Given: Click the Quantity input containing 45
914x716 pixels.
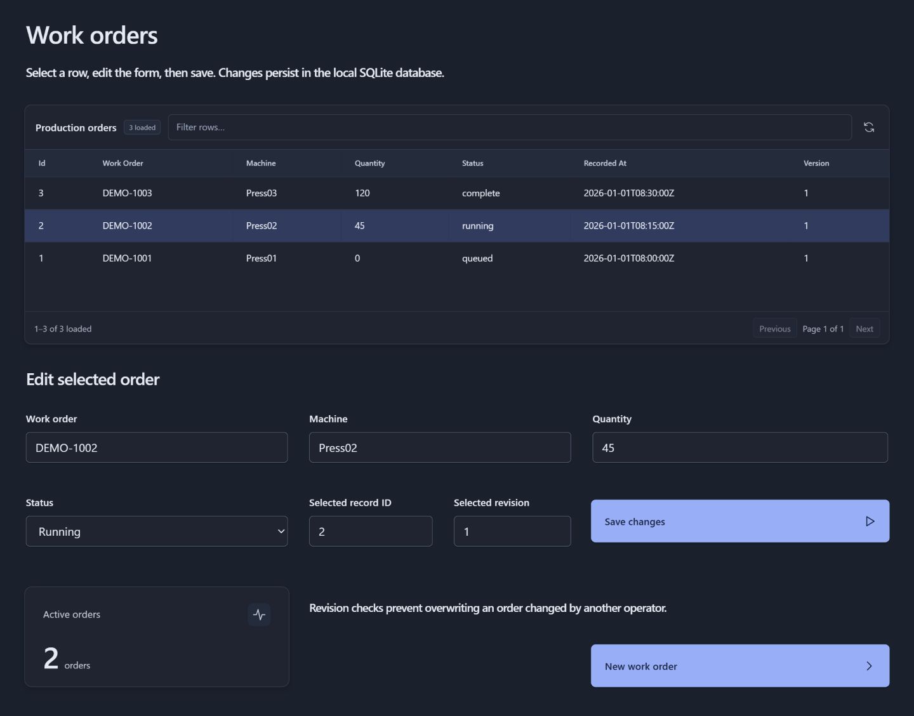Looking at the screenshot, I should [x=740, y=447].
